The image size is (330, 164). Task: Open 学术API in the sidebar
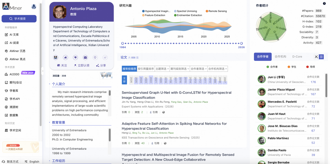12,99
